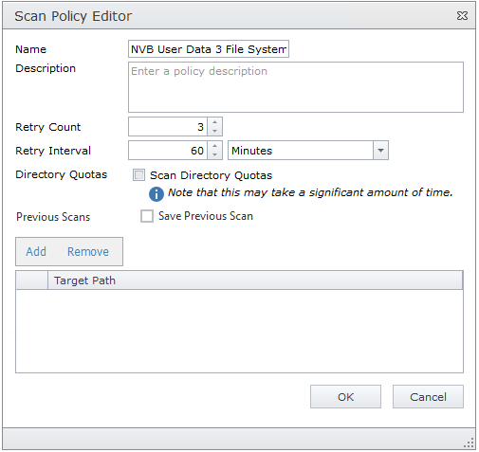The width and height of the screenshot is (479, 452).
Task: Increase Retry Count with up arrow
Action: [215, 122]
